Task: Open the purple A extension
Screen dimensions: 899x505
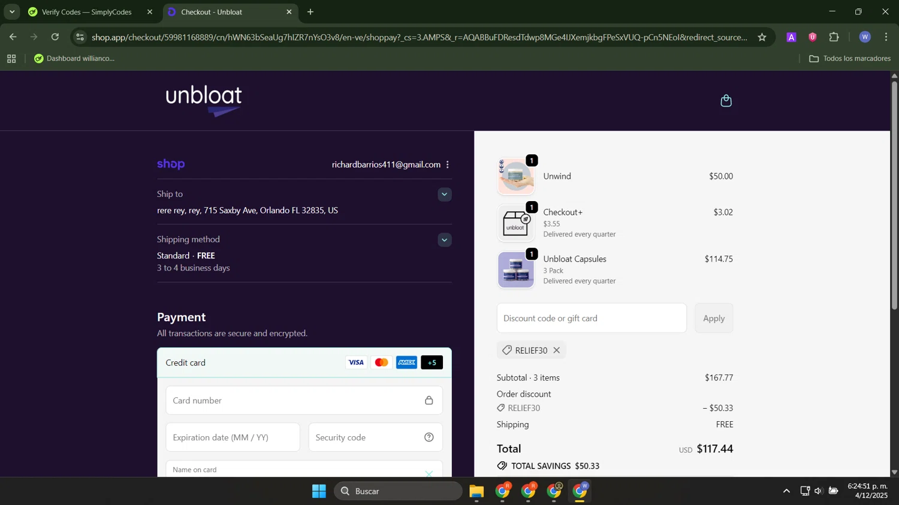Action: tap(791, 37)
